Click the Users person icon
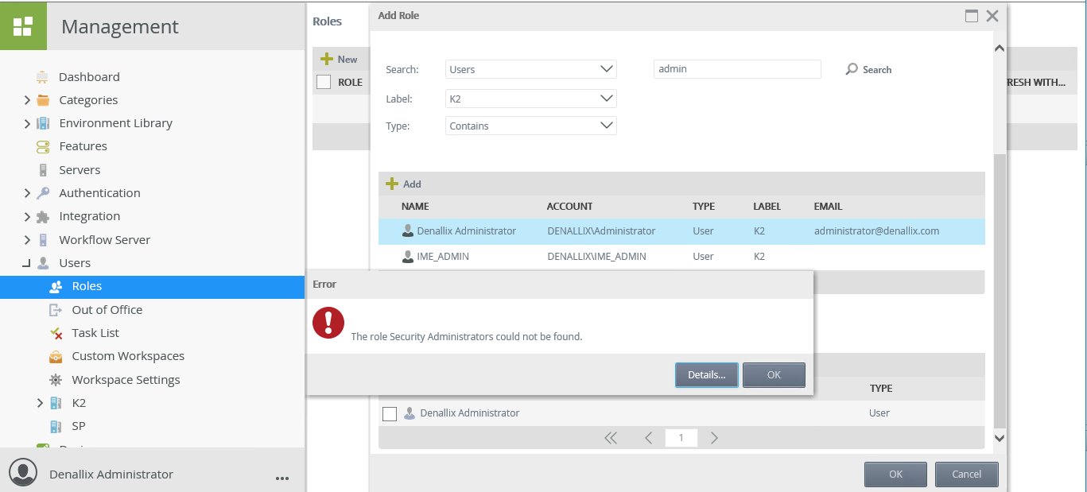The width and height of the screenshot is (1087, 492). click(43, 263)
